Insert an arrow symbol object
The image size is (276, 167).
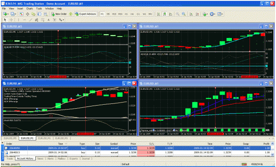click(x=60, y=20)
